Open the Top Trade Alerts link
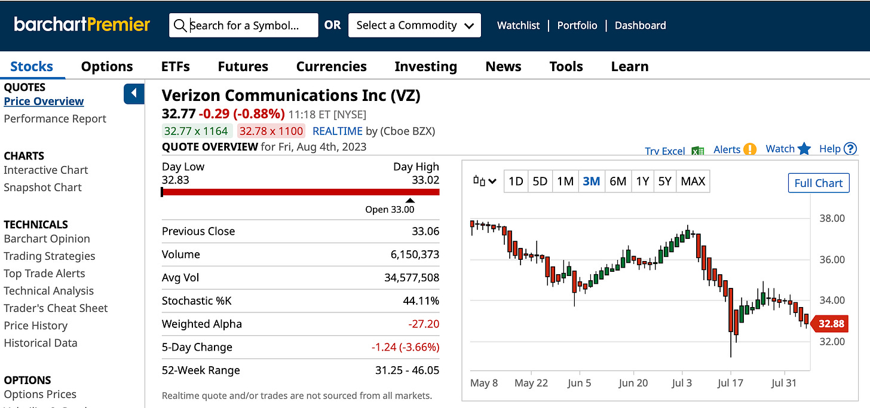 click(44, 274)
